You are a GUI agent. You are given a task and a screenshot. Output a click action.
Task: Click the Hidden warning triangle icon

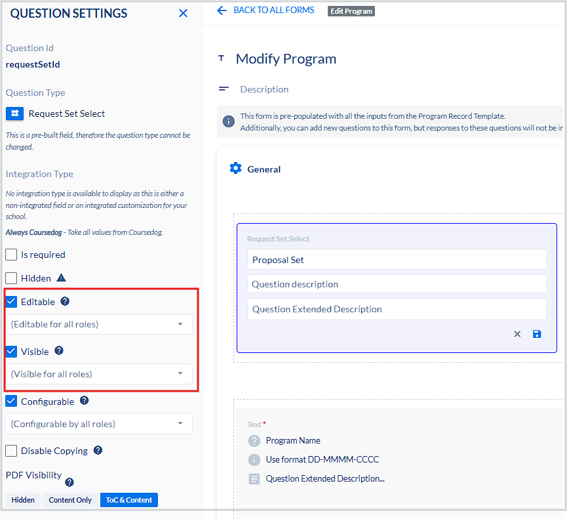pyautogui.click(x=61, y=278)
